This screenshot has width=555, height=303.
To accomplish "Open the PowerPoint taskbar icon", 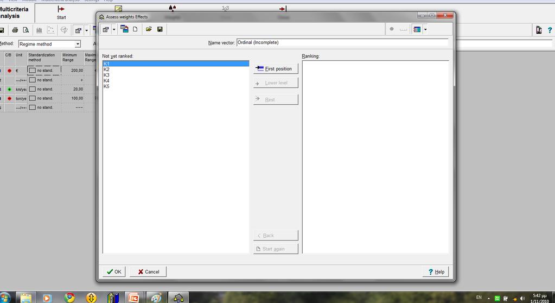I will click(x=134, y=298).
